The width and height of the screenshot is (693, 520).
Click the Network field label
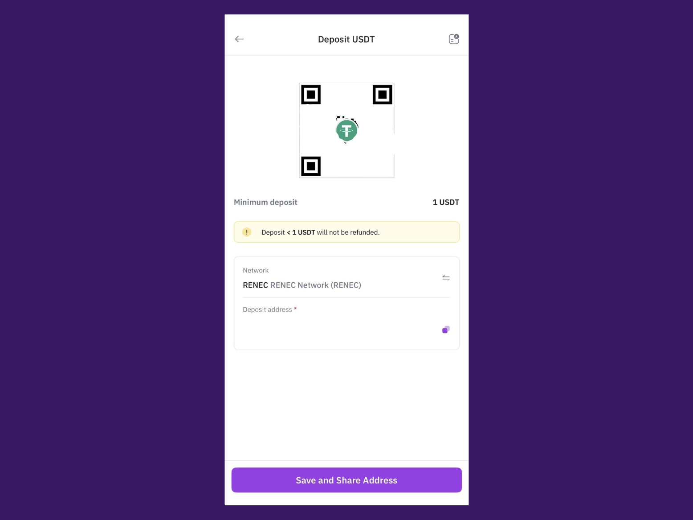pyautogui.click(x=256, y=270)
